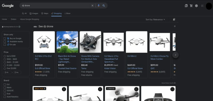
Task: Open the Orders page
Action: [14, 19]
